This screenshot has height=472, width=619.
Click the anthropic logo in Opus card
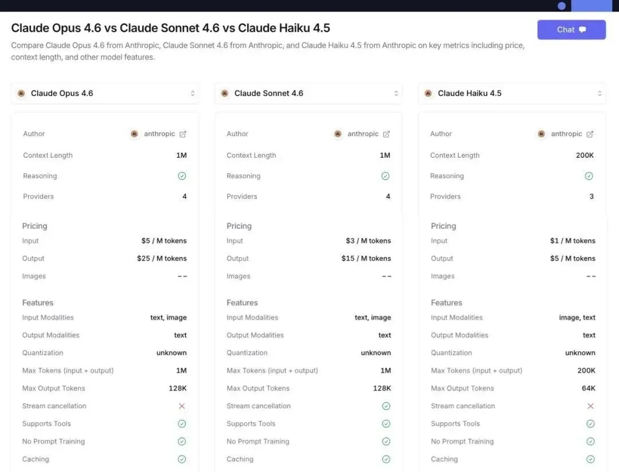coord(134,134)
